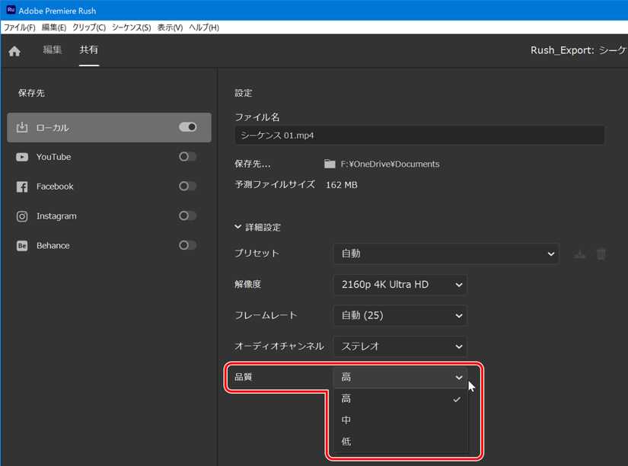This screenshot has height=466, width=628.
Task: Enable the YouTube export toggle
Action: pyautogui.click(x=187, y=157)
